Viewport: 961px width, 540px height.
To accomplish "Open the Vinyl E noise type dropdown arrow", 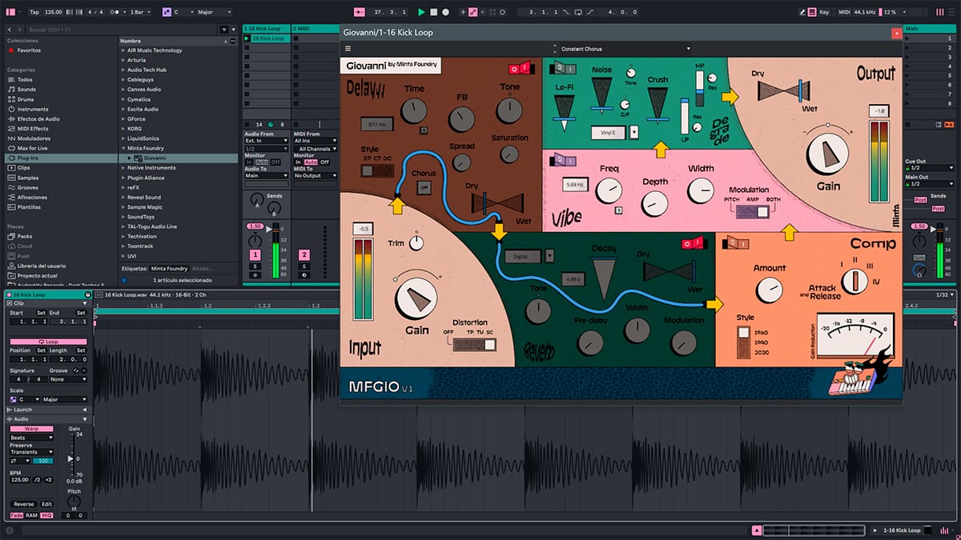I will pyautogui.click(x=633, y=133).
